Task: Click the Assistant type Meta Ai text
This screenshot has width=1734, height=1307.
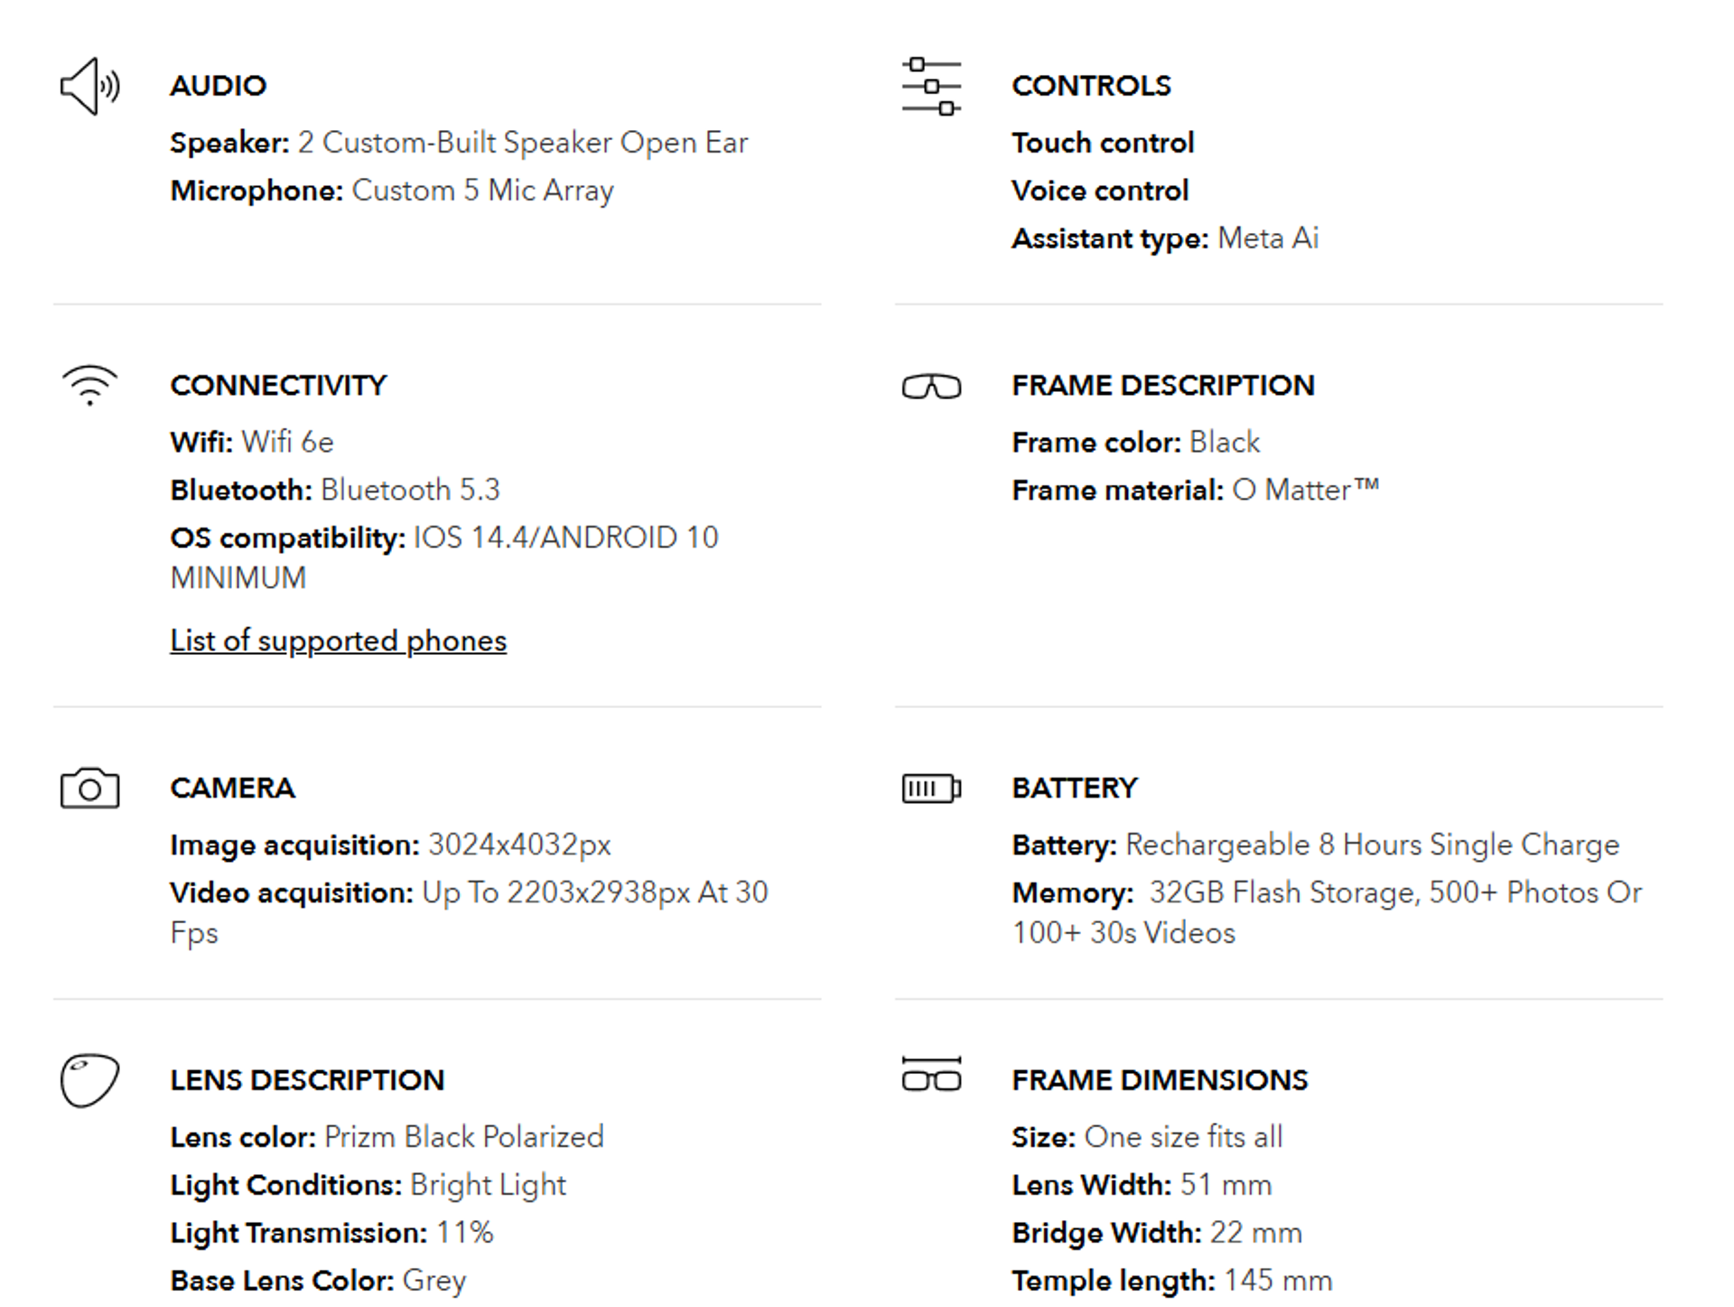Action: coord(1164,238)
